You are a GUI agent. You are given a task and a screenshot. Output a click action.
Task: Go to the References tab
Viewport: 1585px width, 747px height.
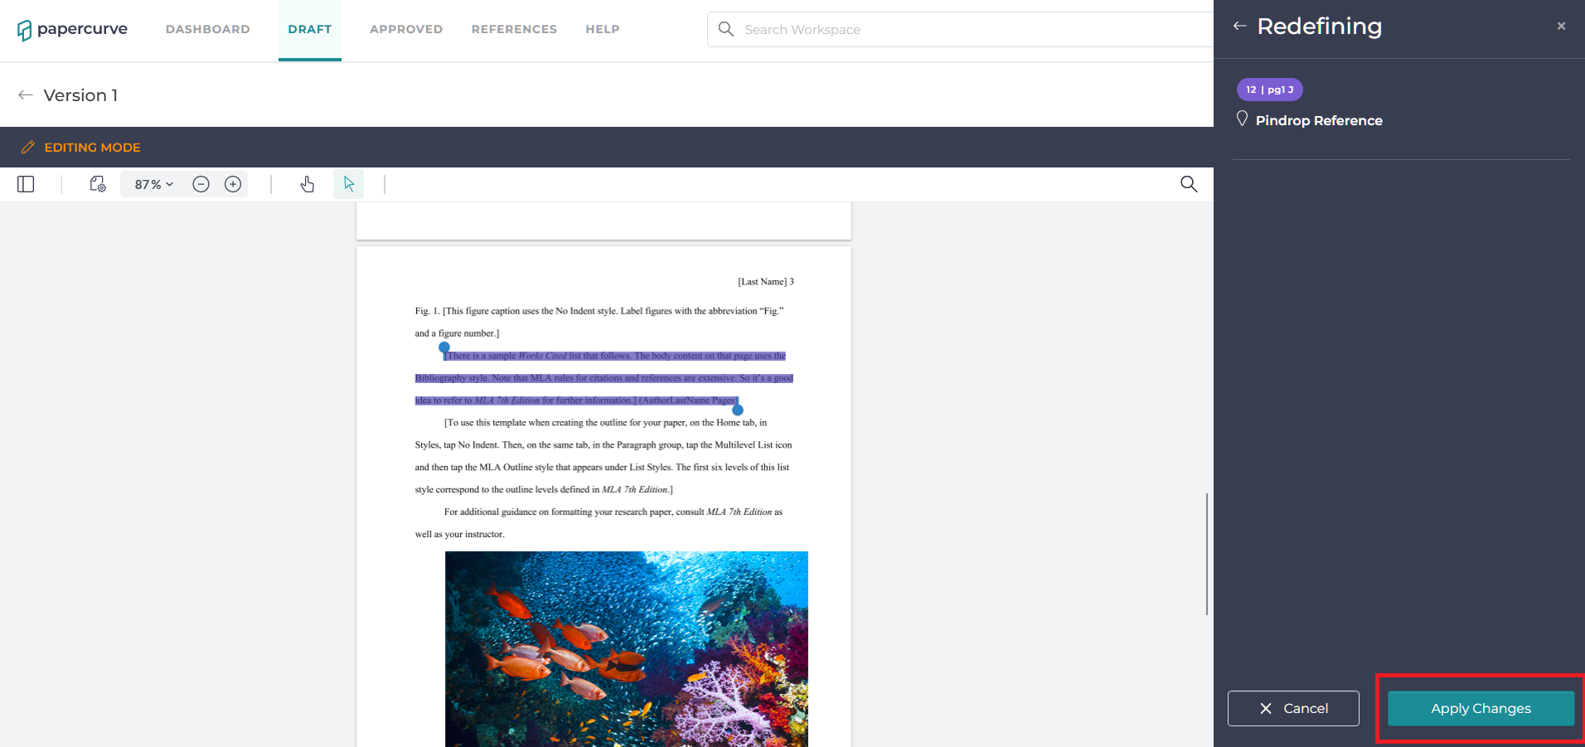(x=514, y=30)
